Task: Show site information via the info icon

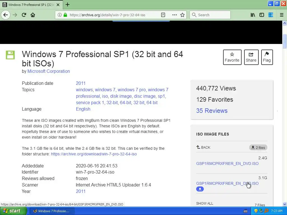Action: pyautogui.click(x=60, y=15)
